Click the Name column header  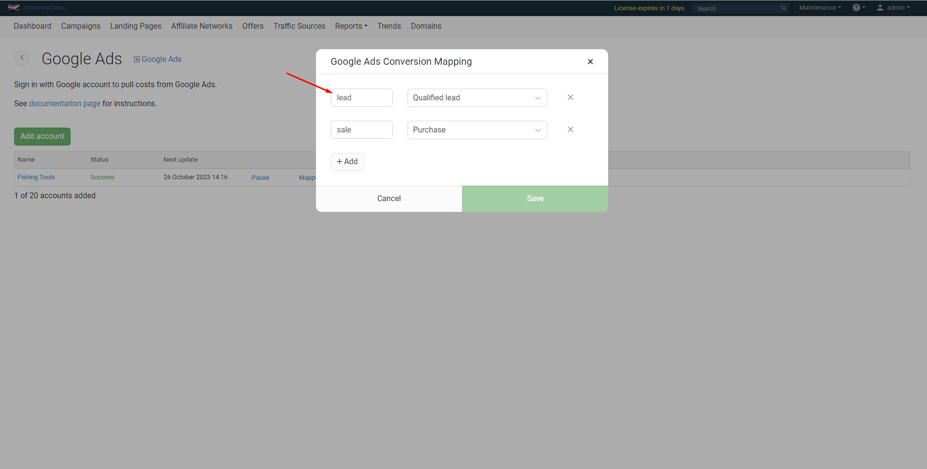26,160
